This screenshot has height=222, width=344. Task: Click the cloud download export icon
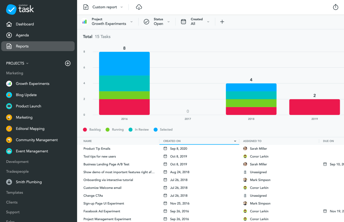pos(139,7)
